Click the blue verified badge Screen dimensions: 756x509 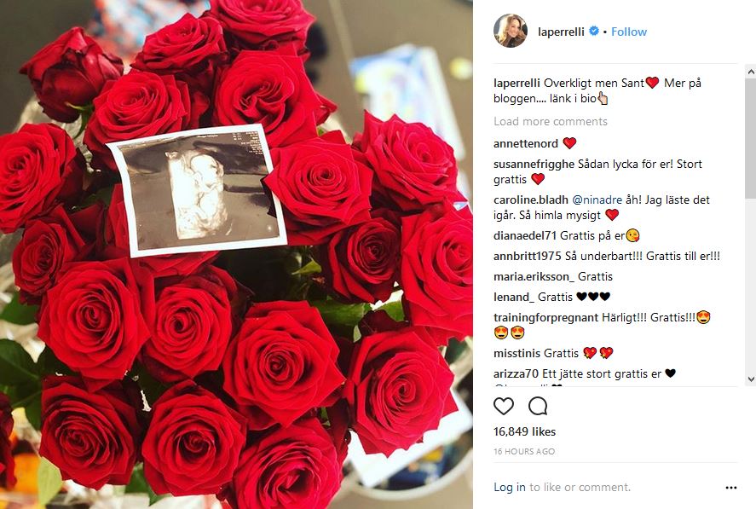[594, 31]
